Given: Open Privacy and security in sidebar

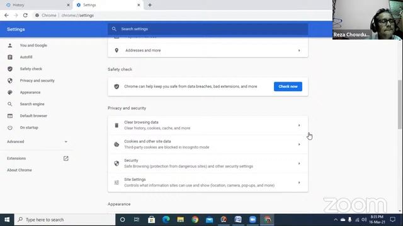Looking at the screenshot, I should point(37,81).
